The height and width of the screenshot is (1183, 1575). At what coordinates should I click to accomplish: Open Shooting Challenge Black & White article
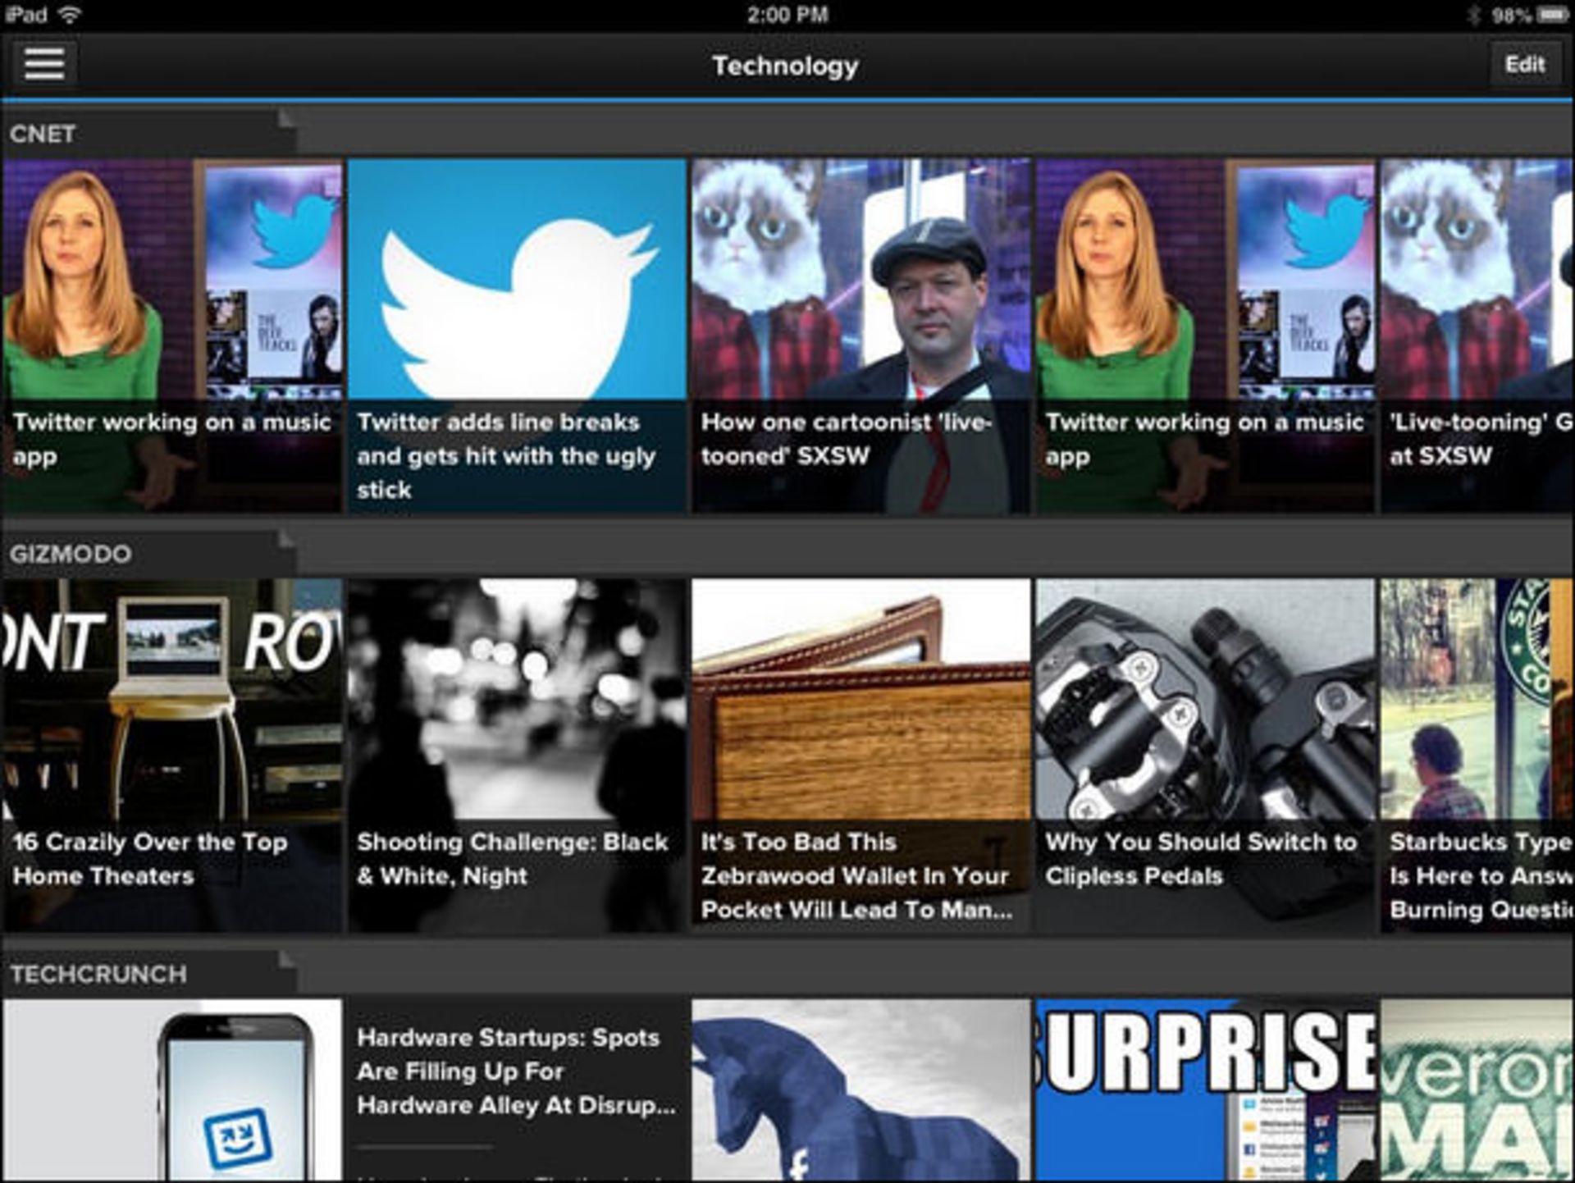(x=517, y=755)
